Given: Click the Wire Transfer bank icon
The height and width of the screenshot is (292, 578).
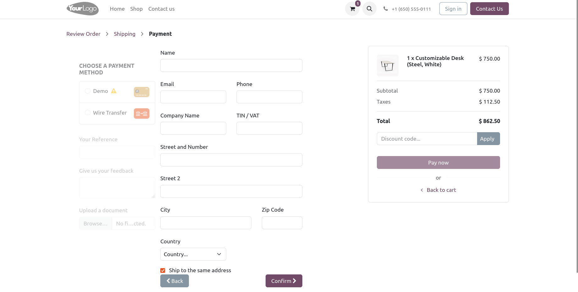Looking at the screenshot, I should 141,113.
